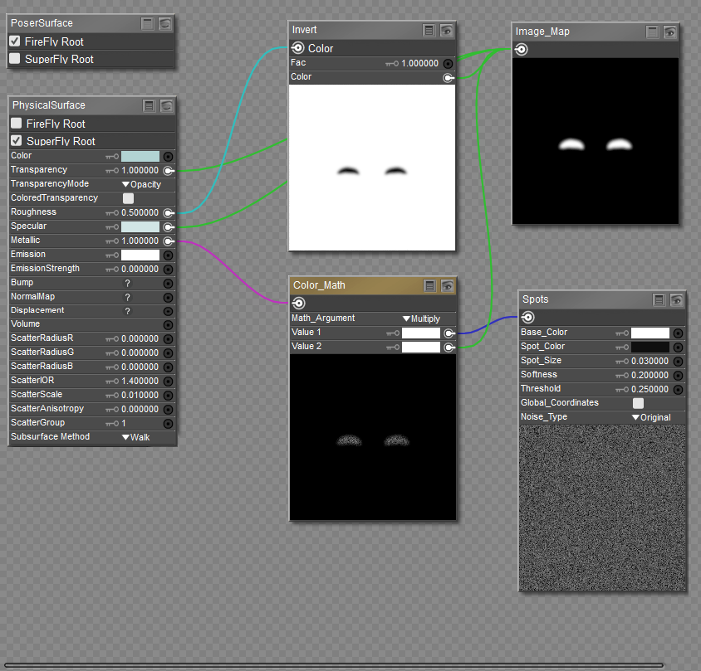Toggle Global_Coordinates checkbox in Spots node

coord(638,403)
